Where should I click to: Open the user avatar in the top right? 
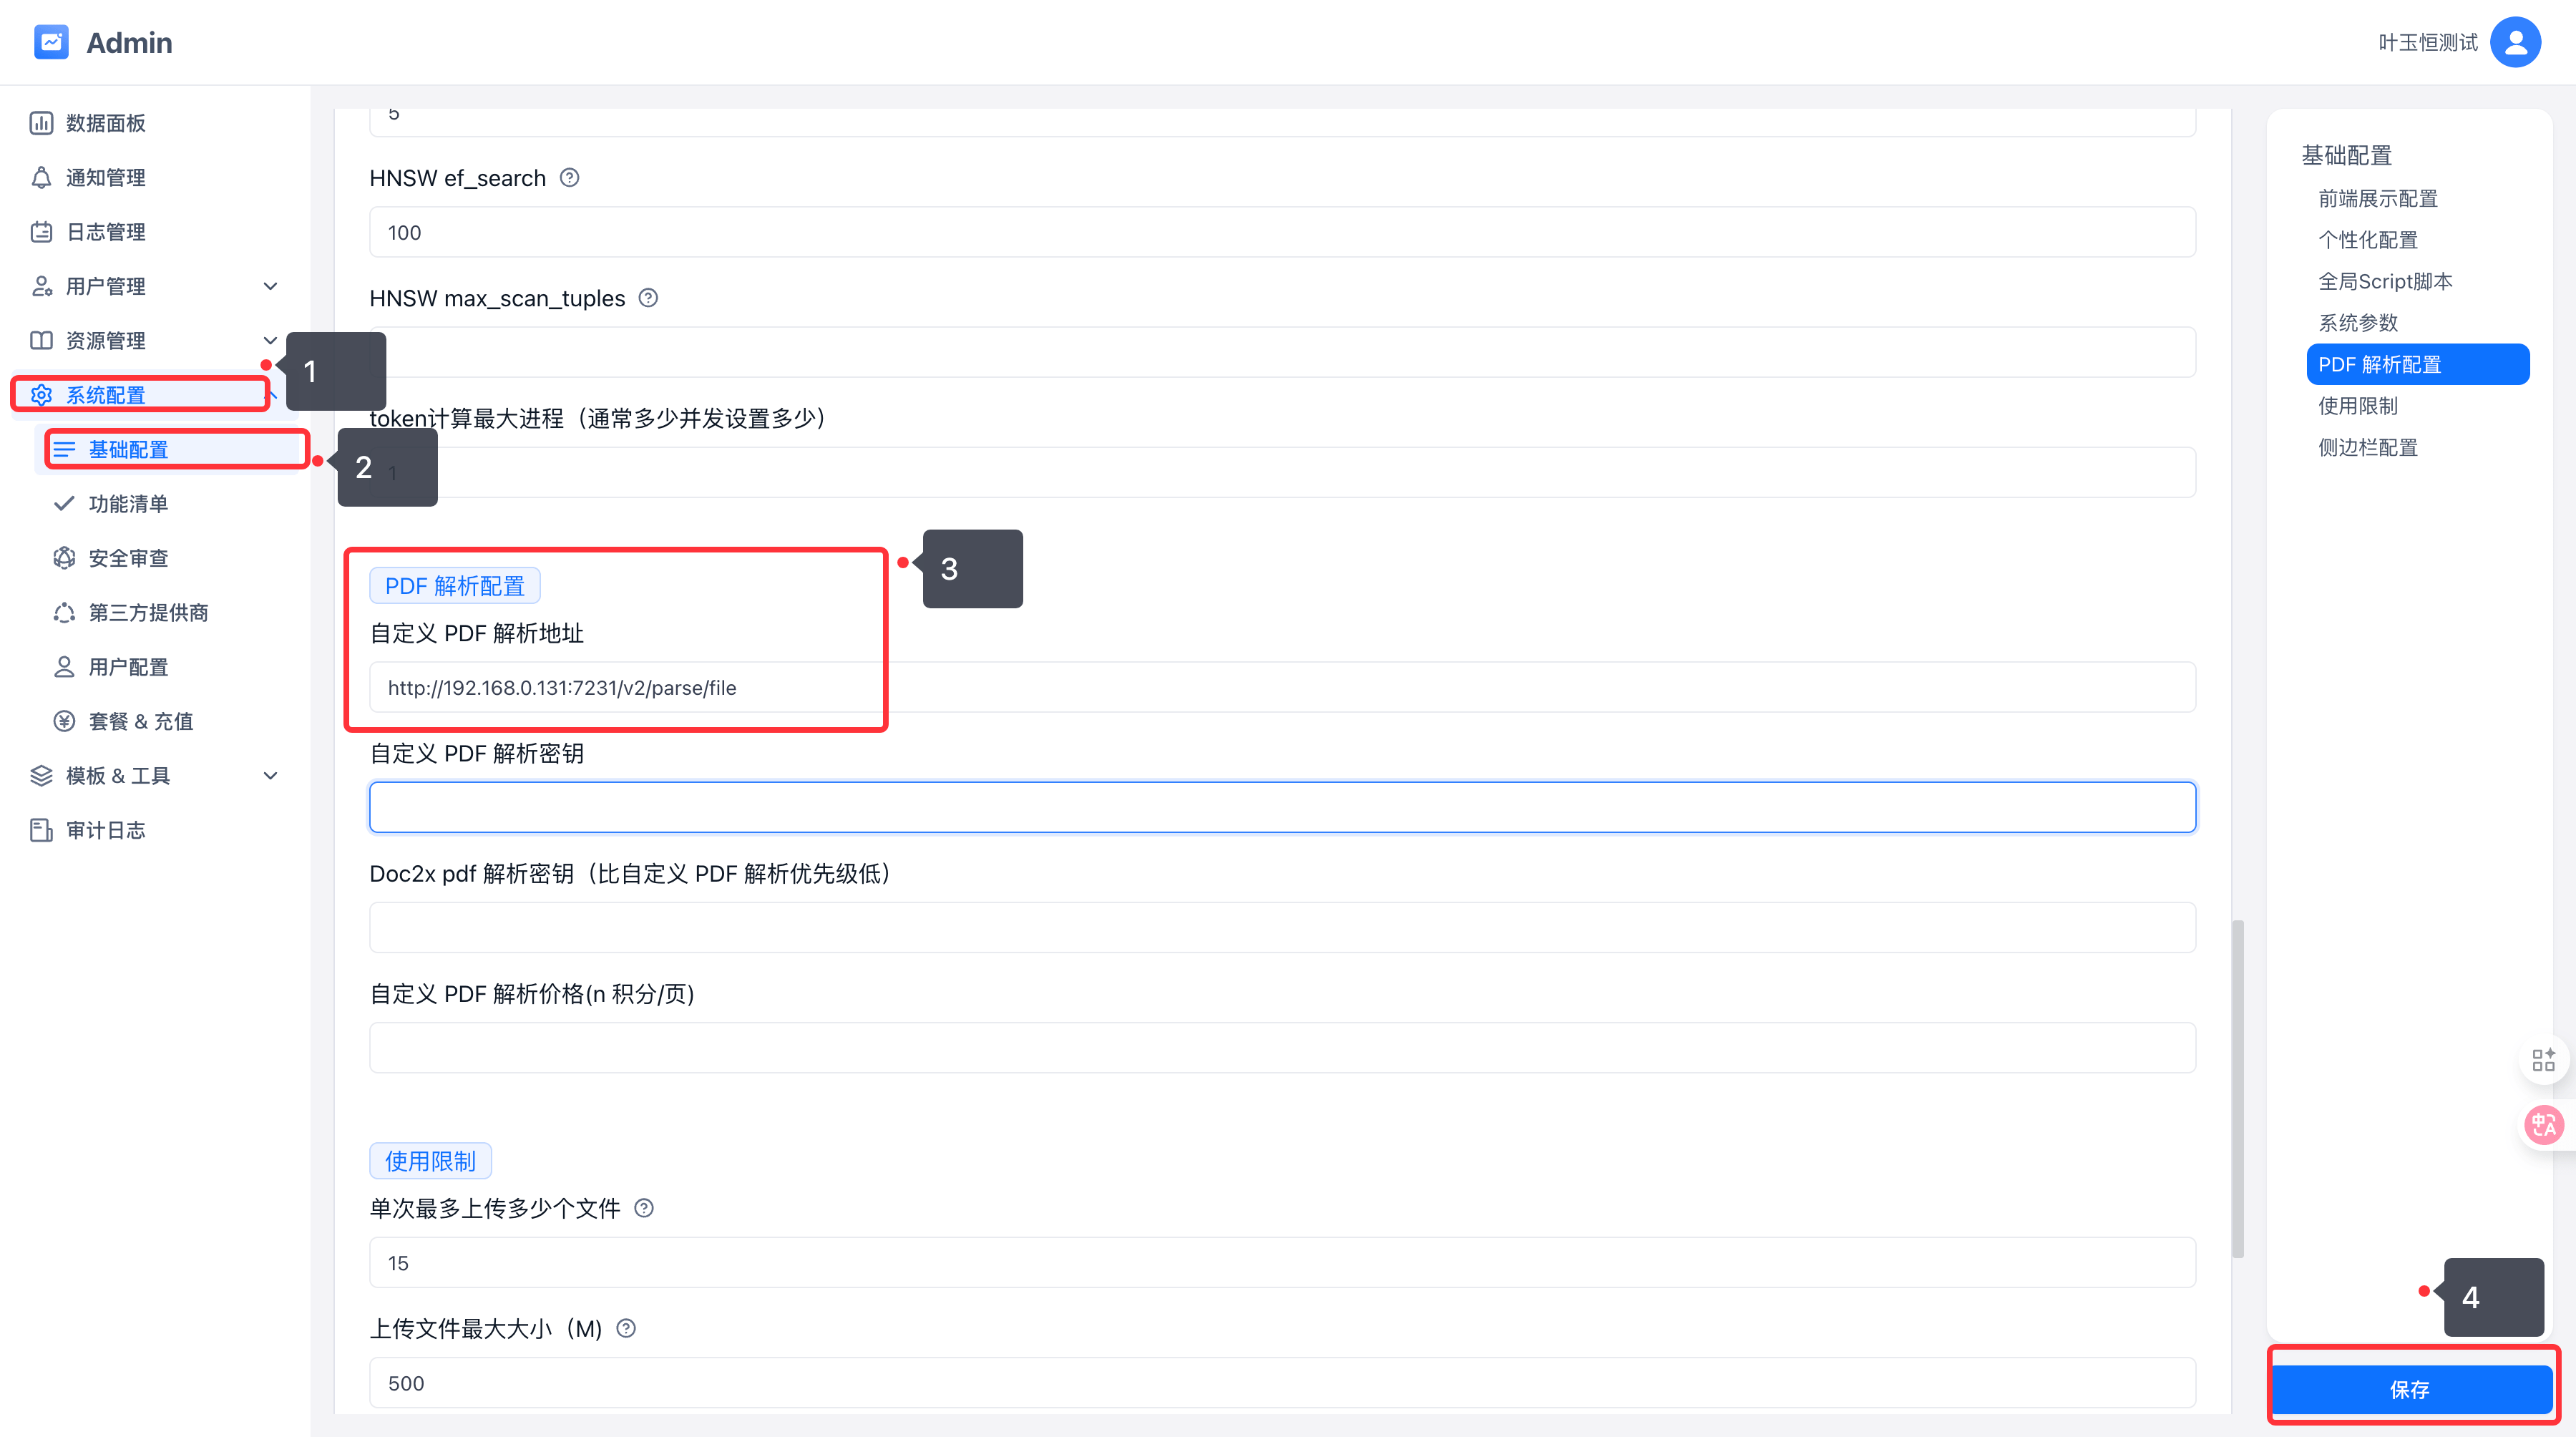(2516, 42)
